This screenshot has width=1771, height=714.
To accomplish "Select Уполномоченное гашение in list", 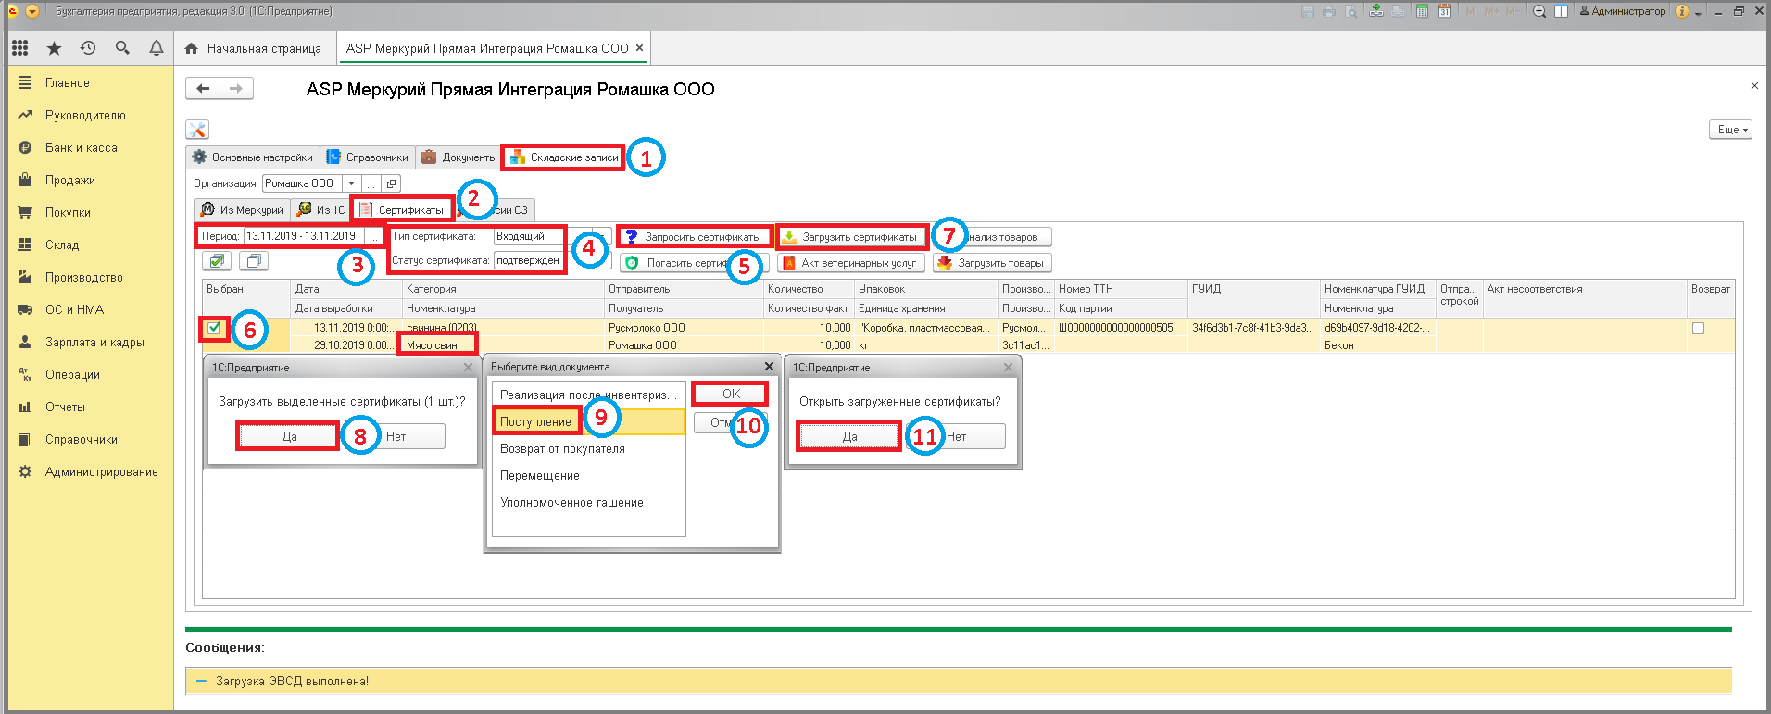I will click(x=589, y=502).
